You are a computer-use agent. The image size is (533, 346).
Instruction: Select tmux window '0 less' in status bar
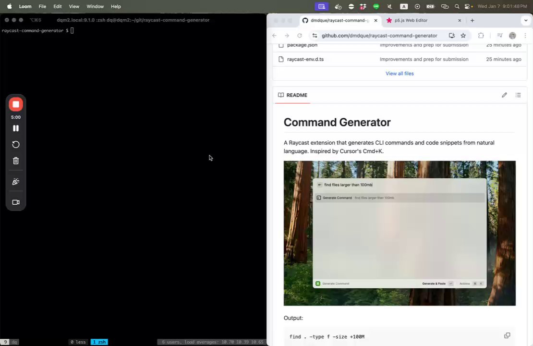click(78, 342)
